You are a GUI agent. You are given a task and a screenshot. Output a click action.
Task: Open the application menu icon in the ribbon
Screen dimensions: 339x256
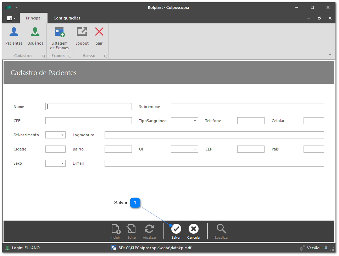coord(11,18)
